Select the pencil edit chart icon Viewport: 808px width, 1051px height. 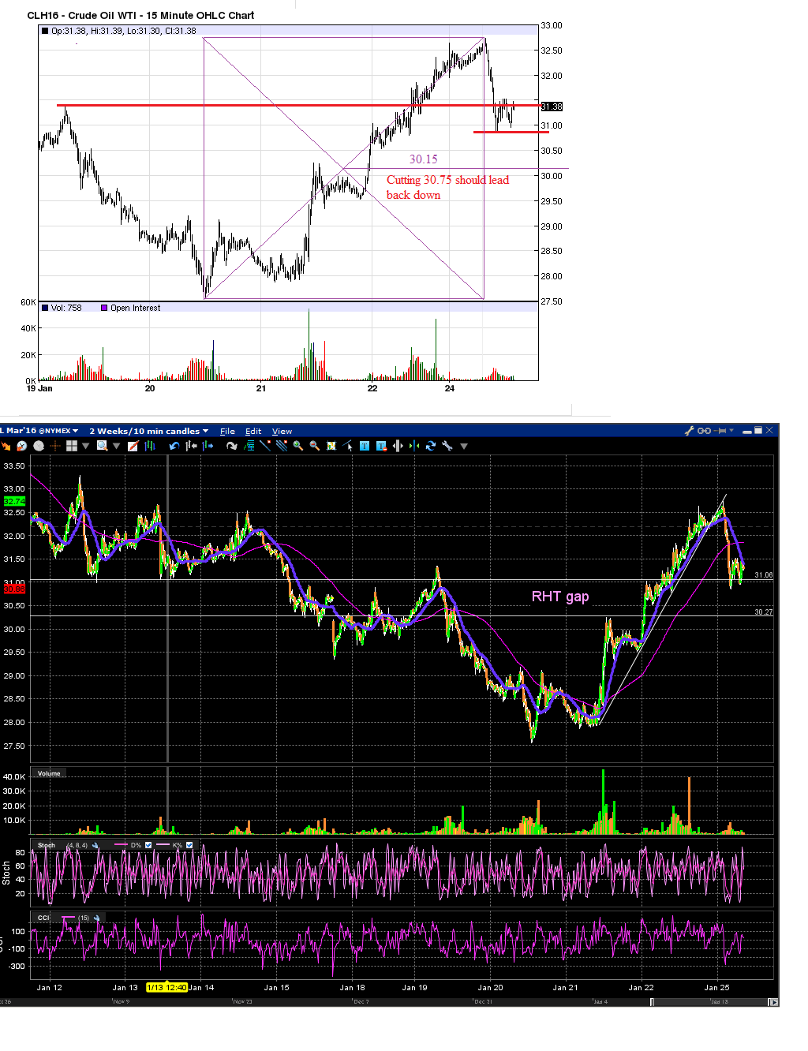click(x=133, y=446)
